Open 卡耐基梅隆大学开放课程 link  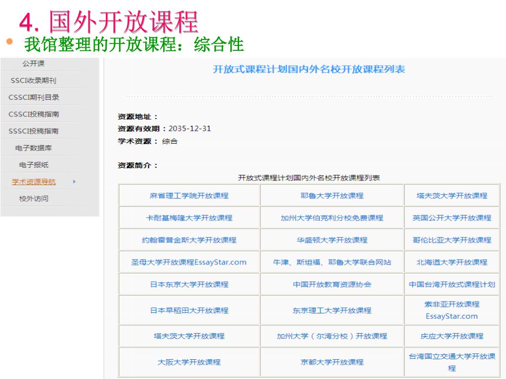tap(189, 218)
